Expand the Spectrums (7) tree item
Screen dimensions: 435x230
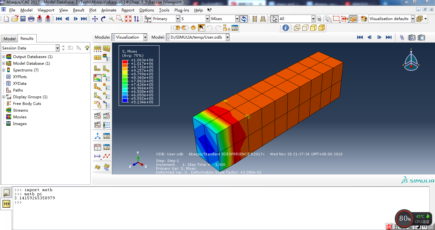click(x=3, y=70)
